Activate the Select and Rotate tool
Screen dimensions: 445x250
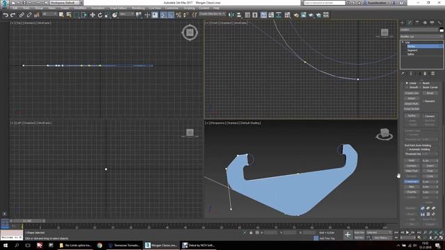(100, 15)
